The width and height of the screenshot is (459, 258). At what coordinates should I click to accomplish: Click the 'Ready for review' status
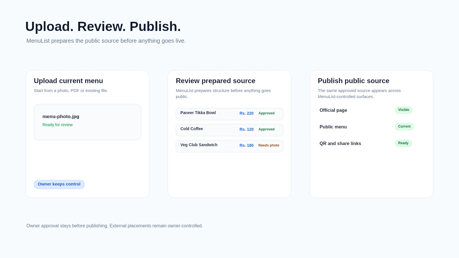tap(57, 125)
